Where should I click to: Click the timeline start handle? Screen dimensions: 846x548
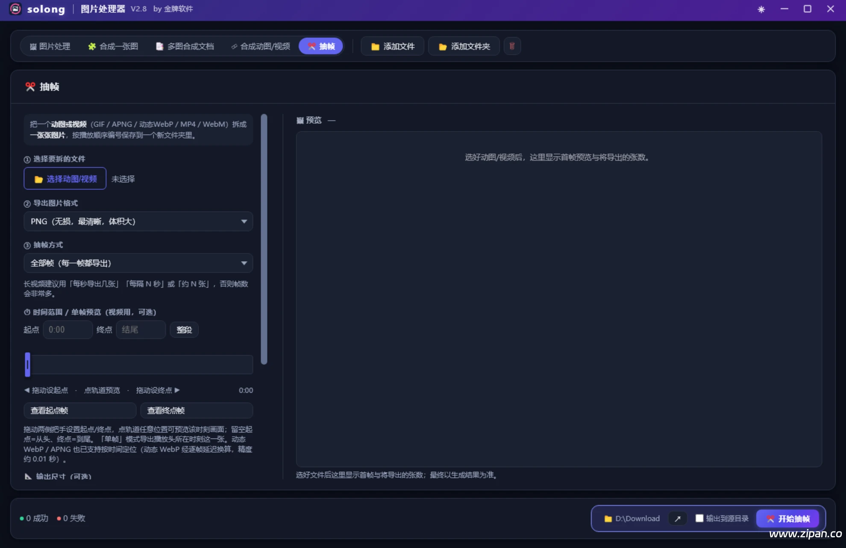(x=28, y=365)
